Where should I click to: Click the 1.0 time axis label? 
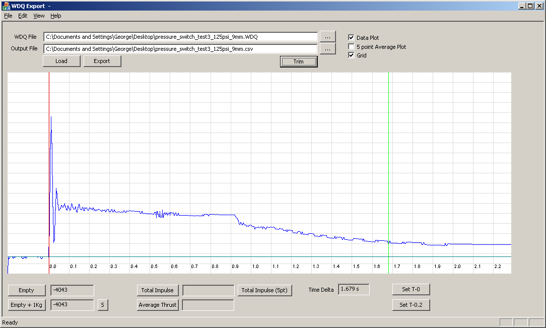(255, 267)
